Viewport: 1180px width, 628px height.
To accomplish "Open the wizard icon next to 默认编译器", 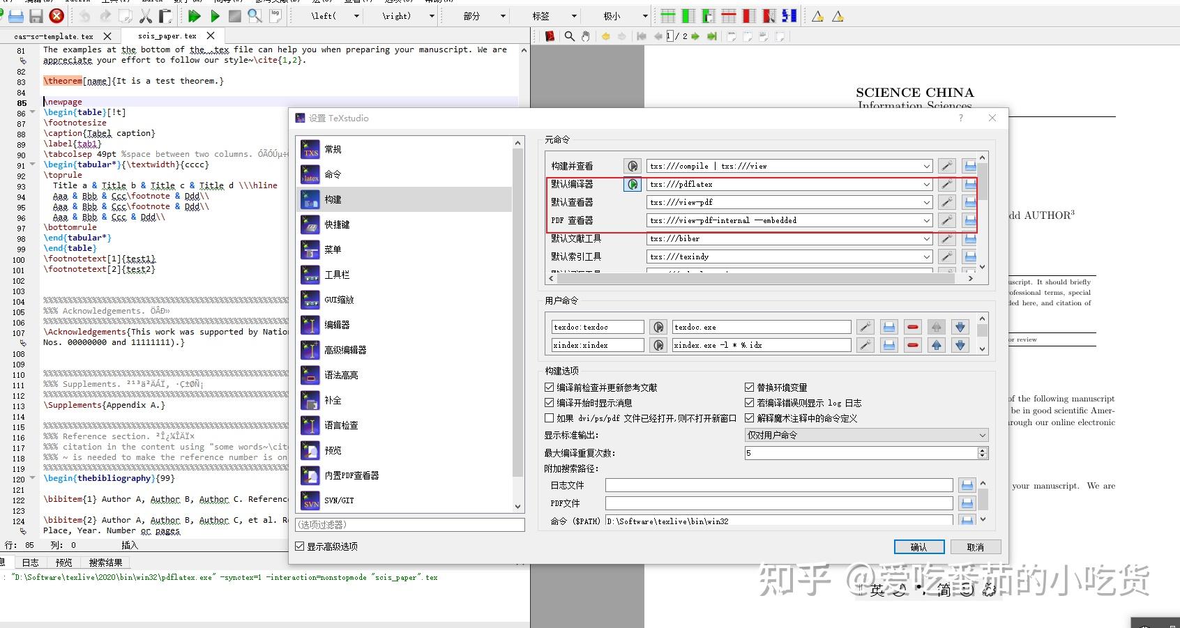I will coord(946,184).
